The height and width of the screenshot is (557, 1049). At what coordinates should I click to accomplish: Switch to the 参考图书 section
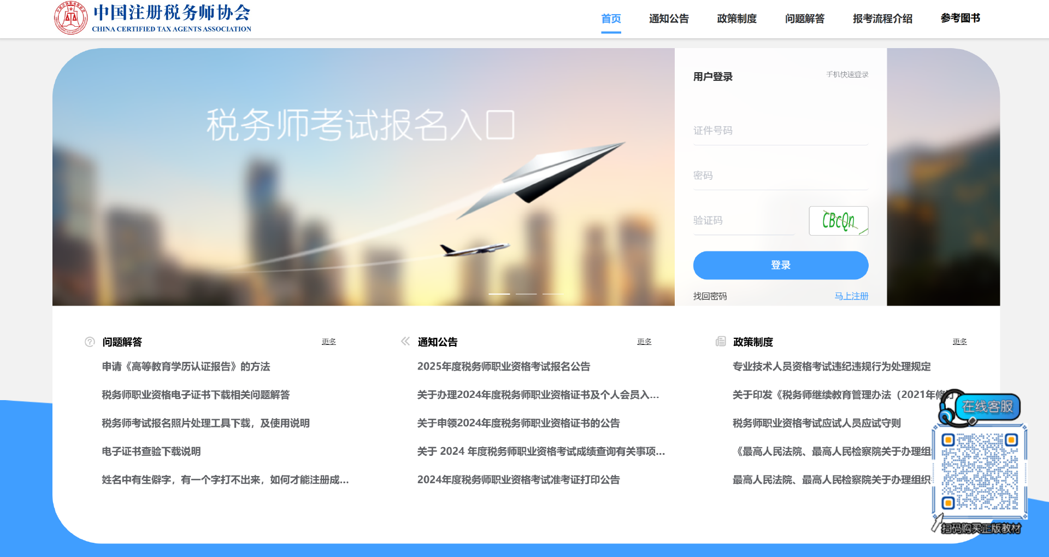coord(960,18)
